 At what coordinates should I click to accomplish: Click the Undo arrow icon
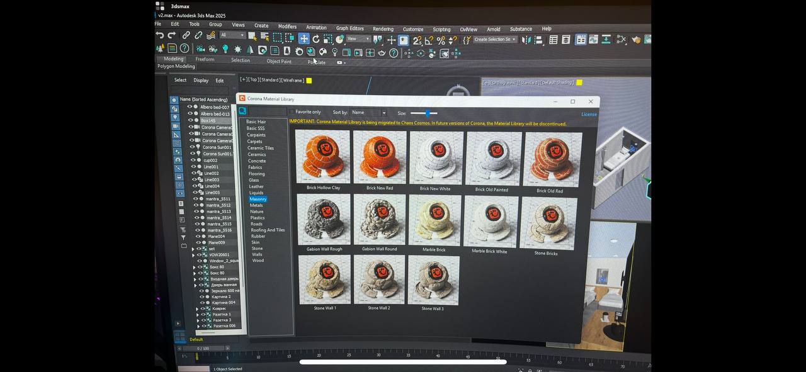[x=160, y=35]
